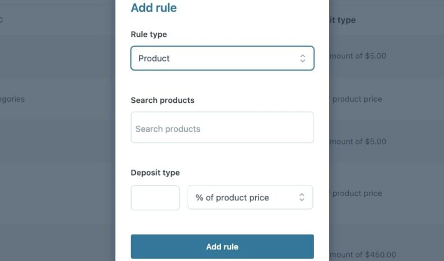Screen dimensions: 444x261
Task: Click the partially visible categories text at left
Action: click(12, 99)
